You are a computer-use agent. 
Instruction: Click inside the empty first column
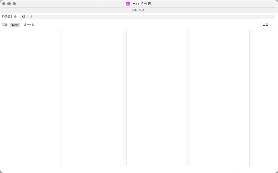[30, 97]
